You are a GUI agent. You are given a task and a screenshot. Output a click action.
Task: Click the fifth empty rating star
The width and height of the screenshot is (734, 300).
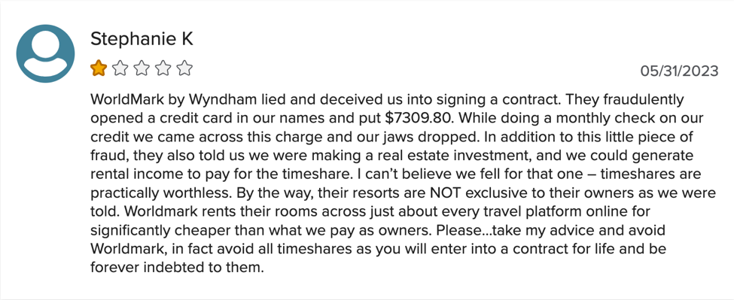(185, 68)
